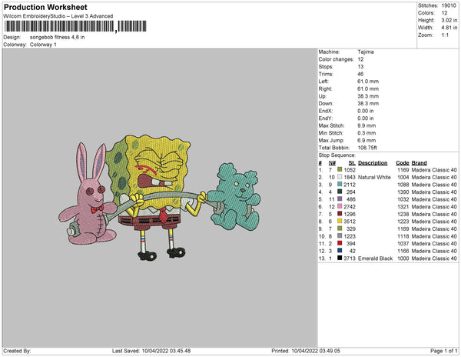Click the Total Bobbin value 108.75ft
Screen dimensions: 461x357
[367, 148]
